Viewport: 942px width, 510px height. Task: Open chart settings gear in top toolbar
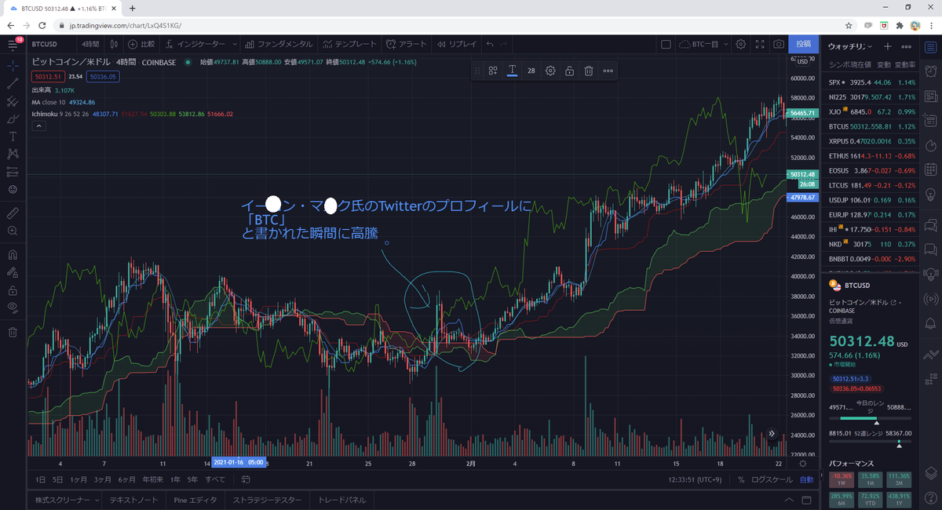point(740,45)
